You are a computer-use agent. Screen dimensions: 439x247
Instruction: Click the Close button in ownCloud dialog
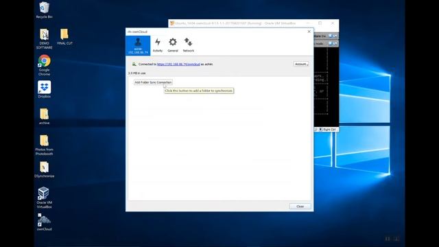click(300, 207)
